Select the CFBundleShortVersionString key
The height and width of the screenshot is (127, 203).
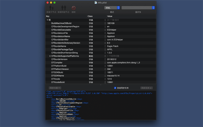65,53
